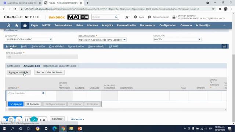Click the Artículo 'Type then tab' field
The image size is (235, 132).
pyautogui.click(x=25, y=93)
